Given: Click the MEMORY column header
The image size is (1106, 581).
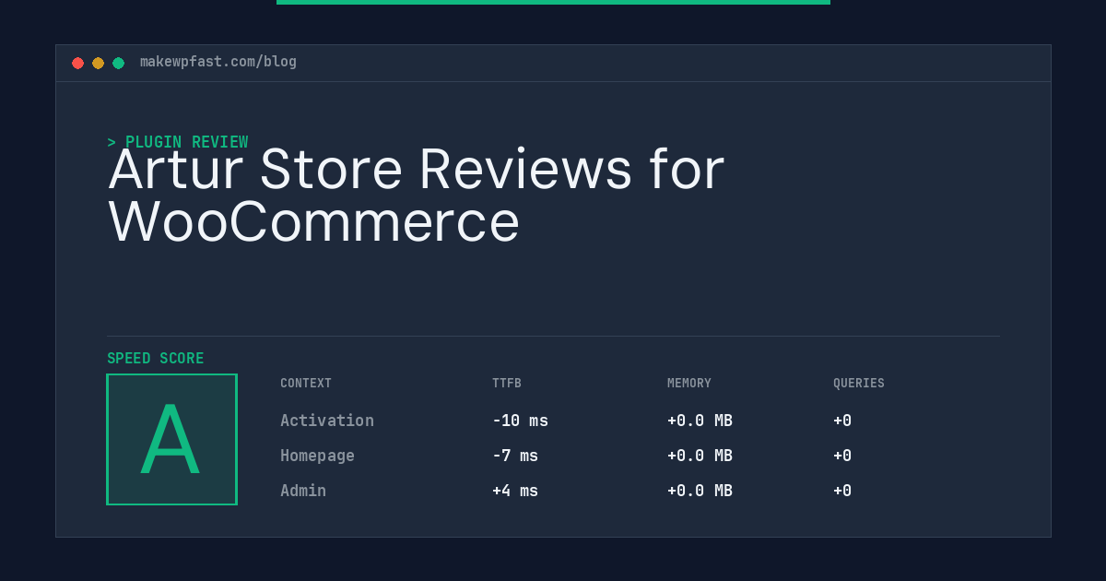Looking at the screenshot, I should (689, 384).
